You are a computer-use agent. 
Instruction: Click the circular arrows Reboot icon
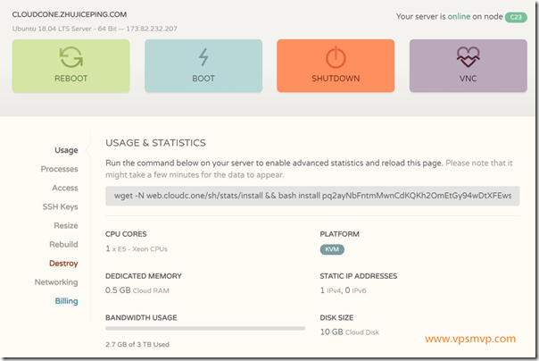(x=70, y=57)
